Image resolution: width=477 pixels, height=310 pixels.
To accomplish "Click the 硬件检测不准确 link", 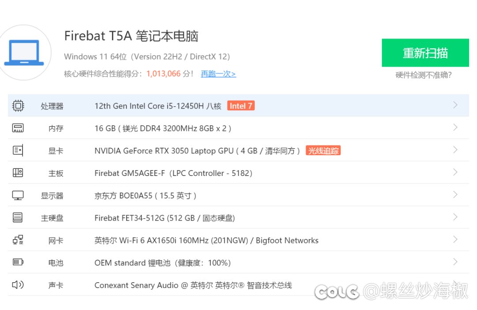I will pyautogui.click(x=425, y=75).
